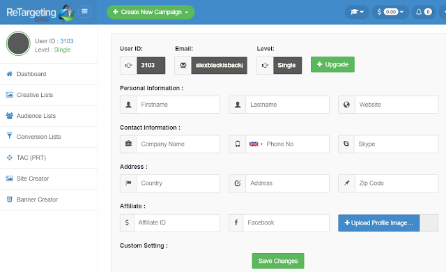Click the green Upgrade button

click(x=332, y=64)
